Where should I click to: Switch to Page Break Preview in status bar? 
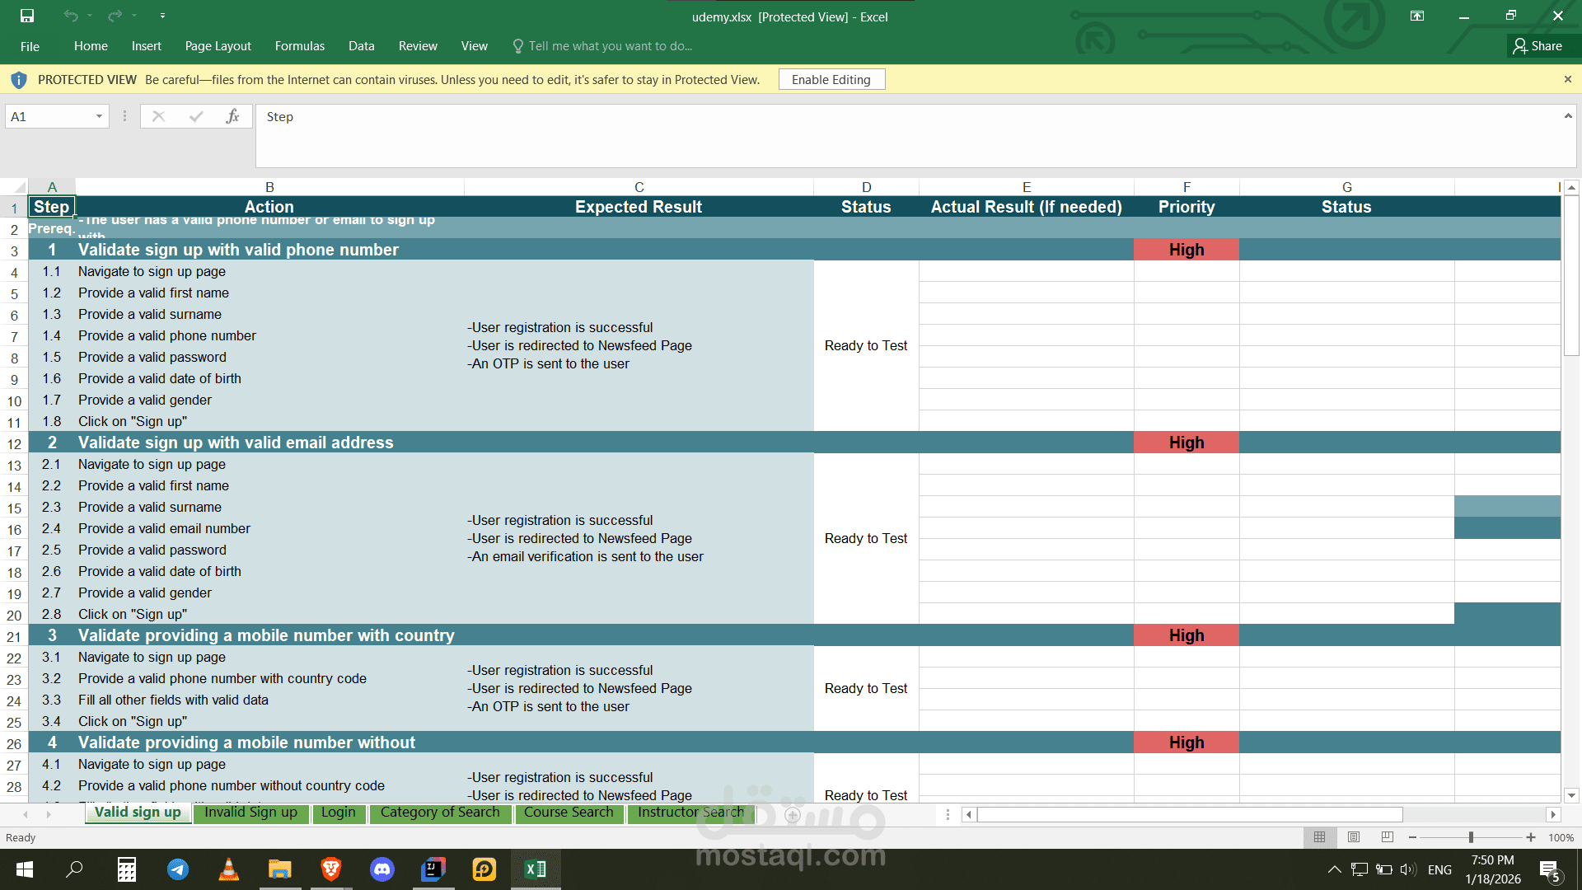point(1388,837)
